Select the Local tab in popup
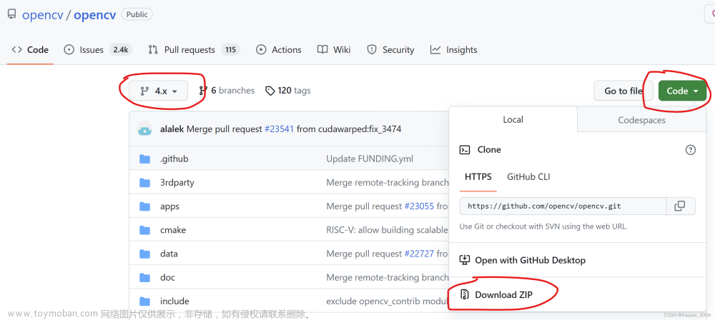 (x=513, y=120)
